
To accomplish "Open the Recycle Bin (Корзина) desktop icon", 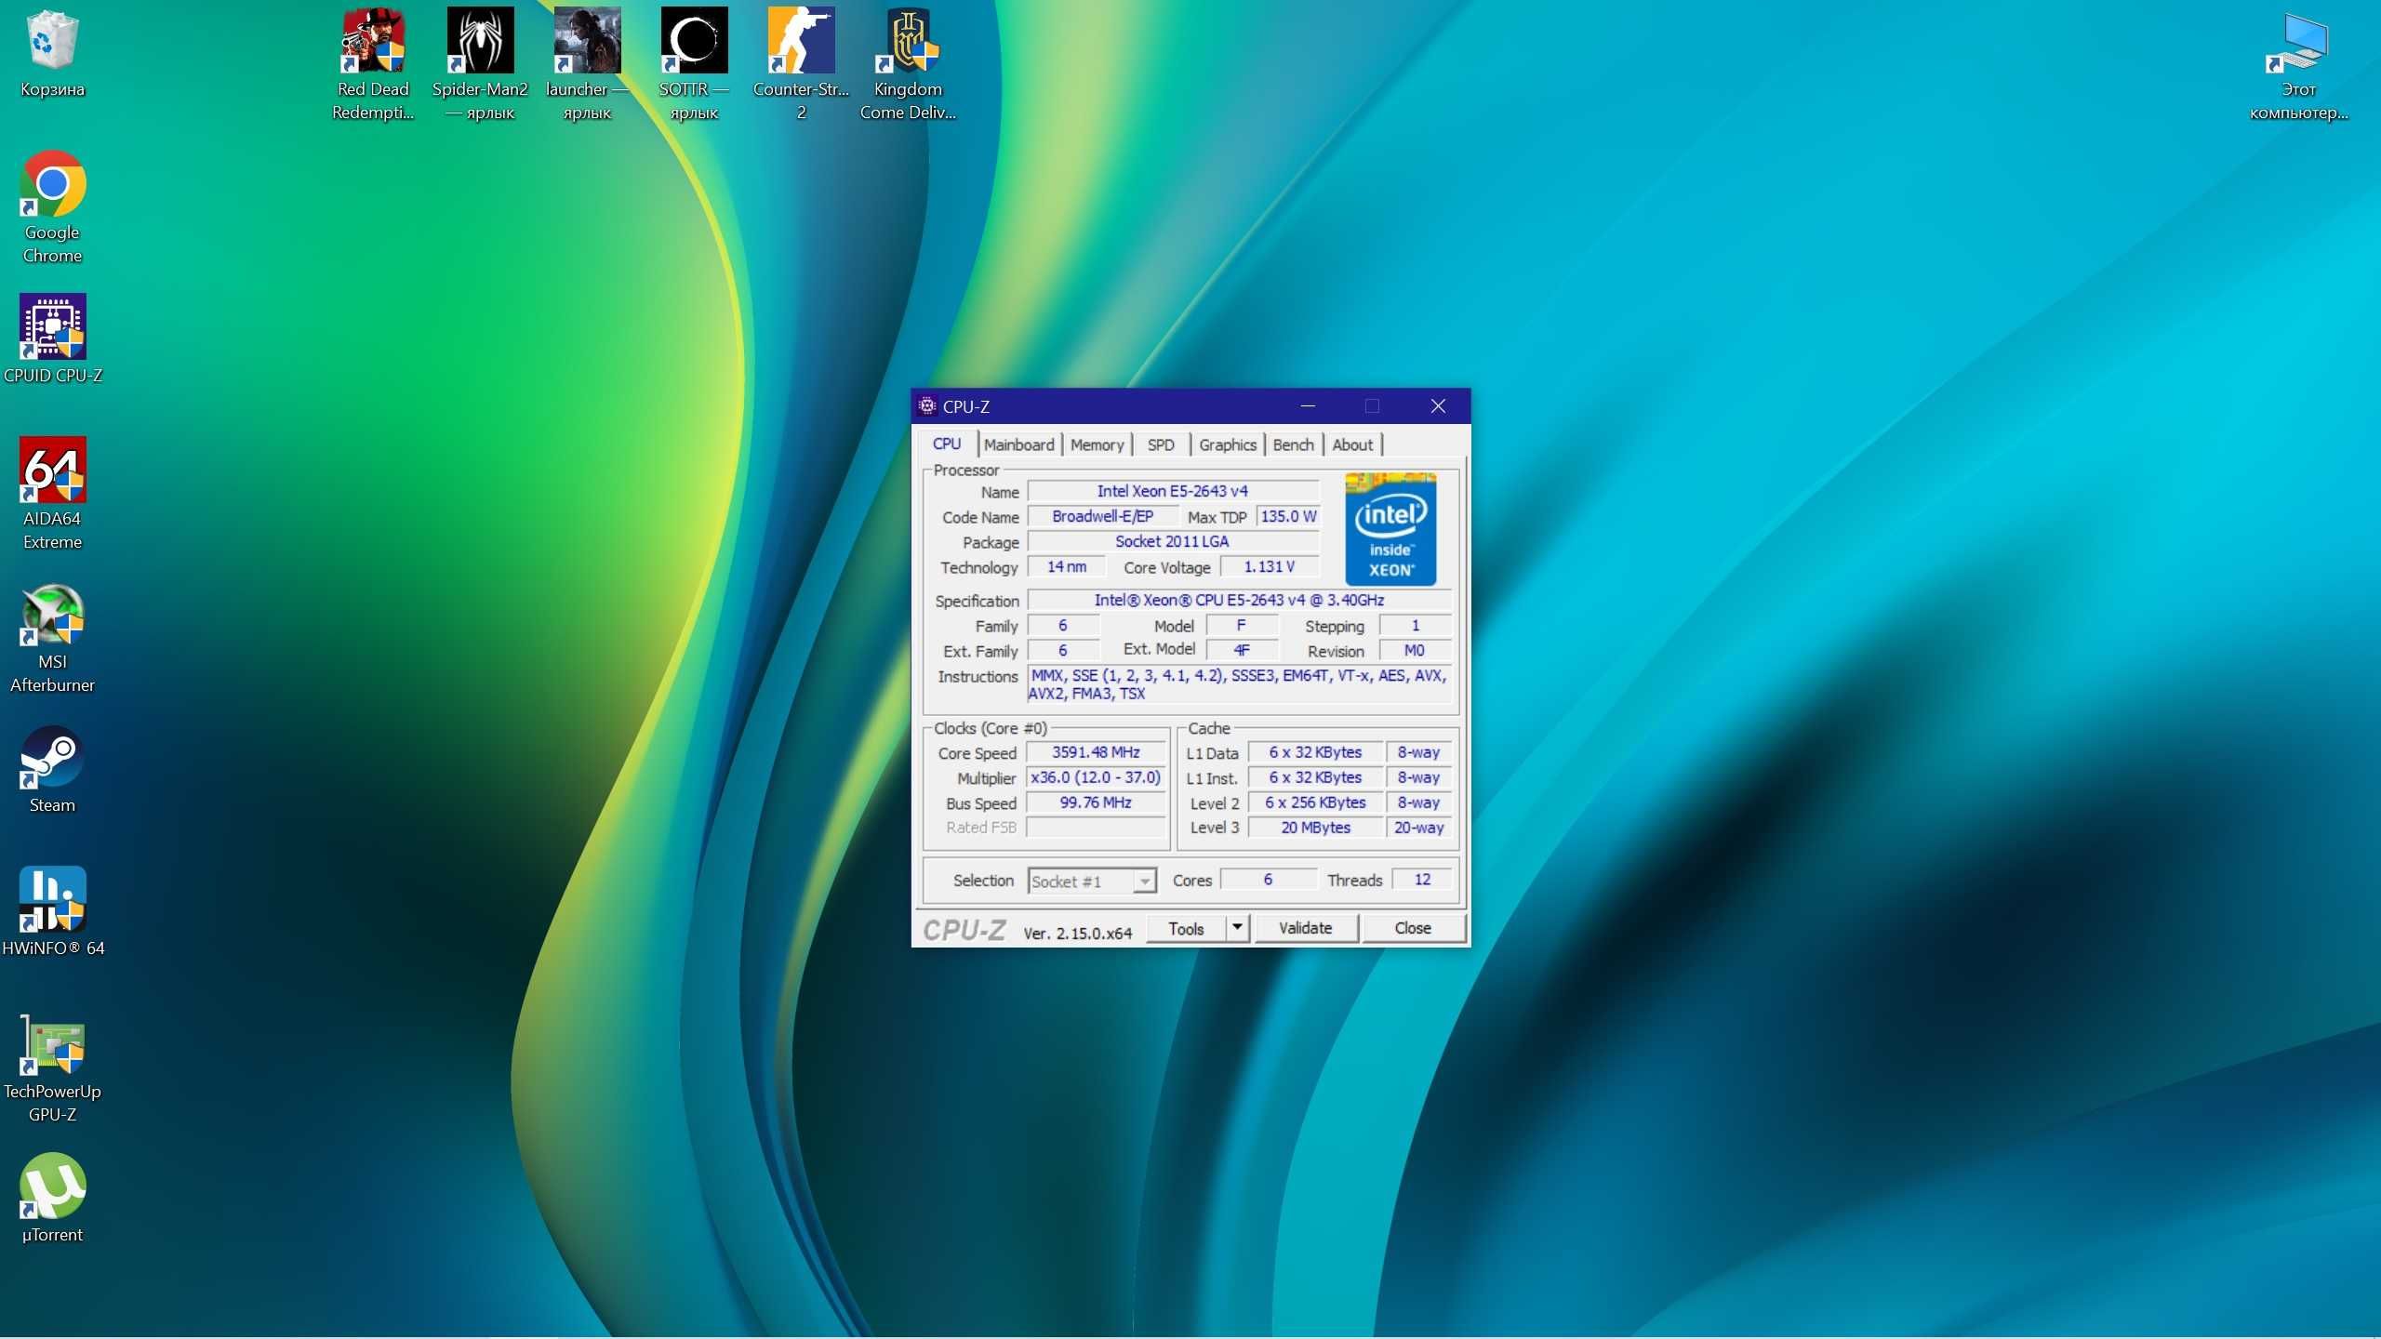I will [52, 54].
